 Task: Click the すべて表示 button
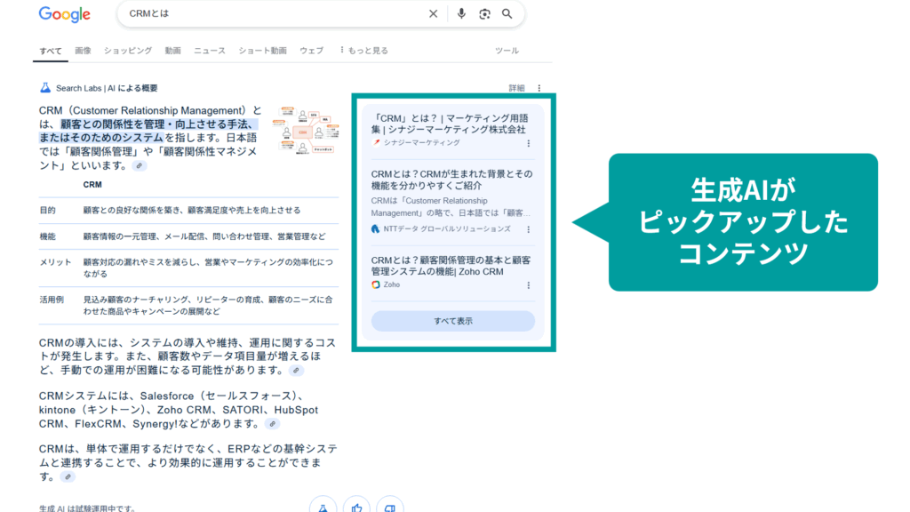[x=452, y=321]
